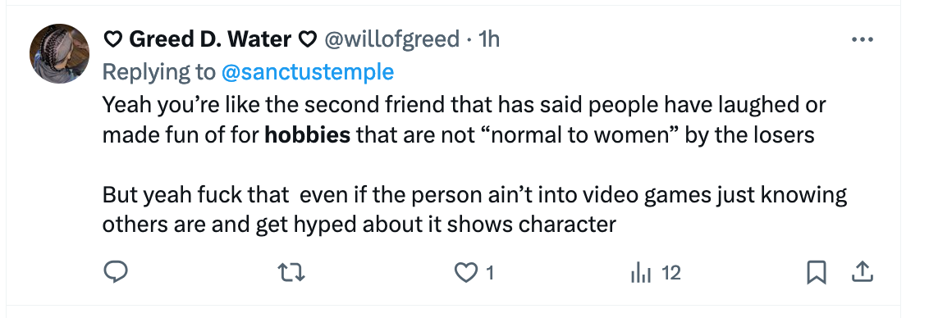The height and width of the screenshot is (318, 929).
Task: Click the like count number 1
Action: coord(489,273)
